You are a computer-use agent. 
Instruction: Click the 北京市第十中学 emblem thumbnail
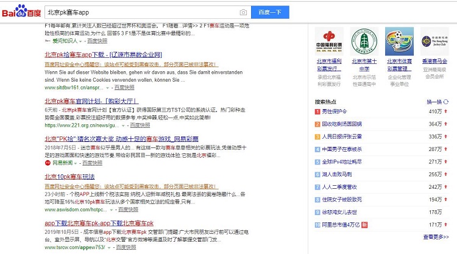(364, 41)
